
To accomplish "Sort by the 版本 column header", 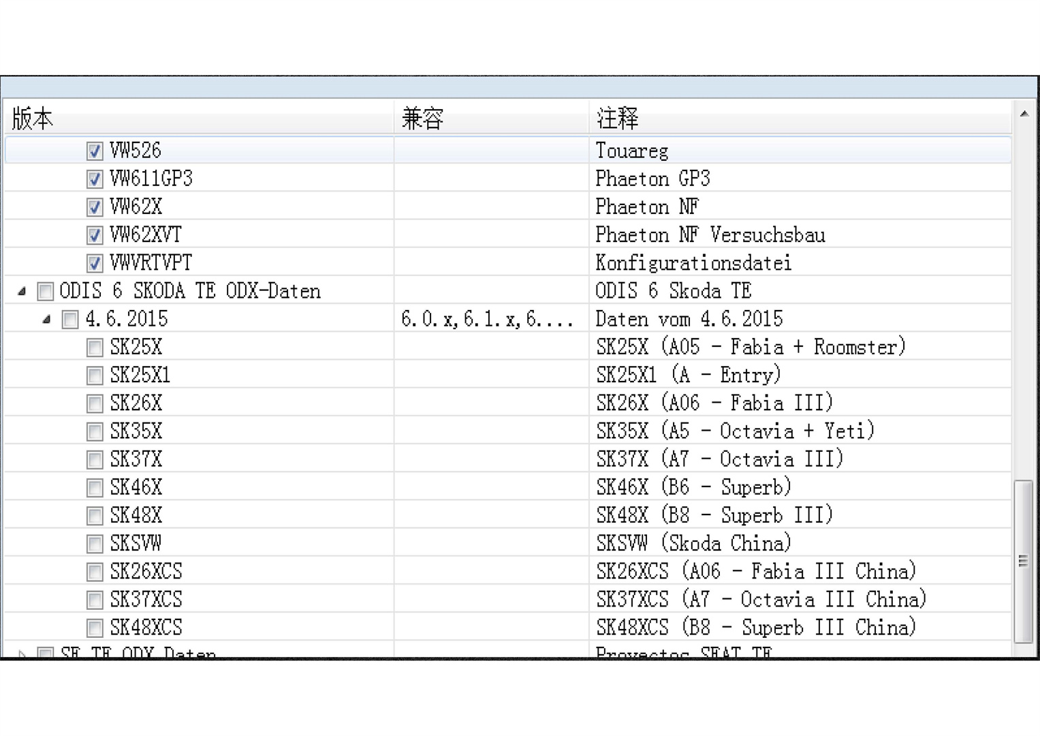I will click(x=199, y=118).
